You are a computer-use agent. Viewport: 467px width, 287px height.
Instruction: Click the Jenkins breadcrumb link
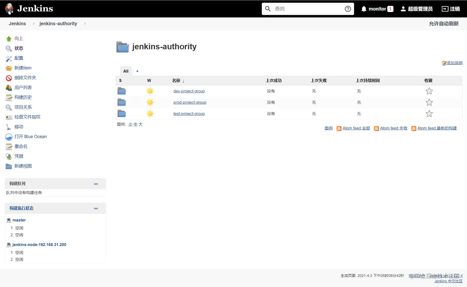pyautogui.click(x=17, y=24)
